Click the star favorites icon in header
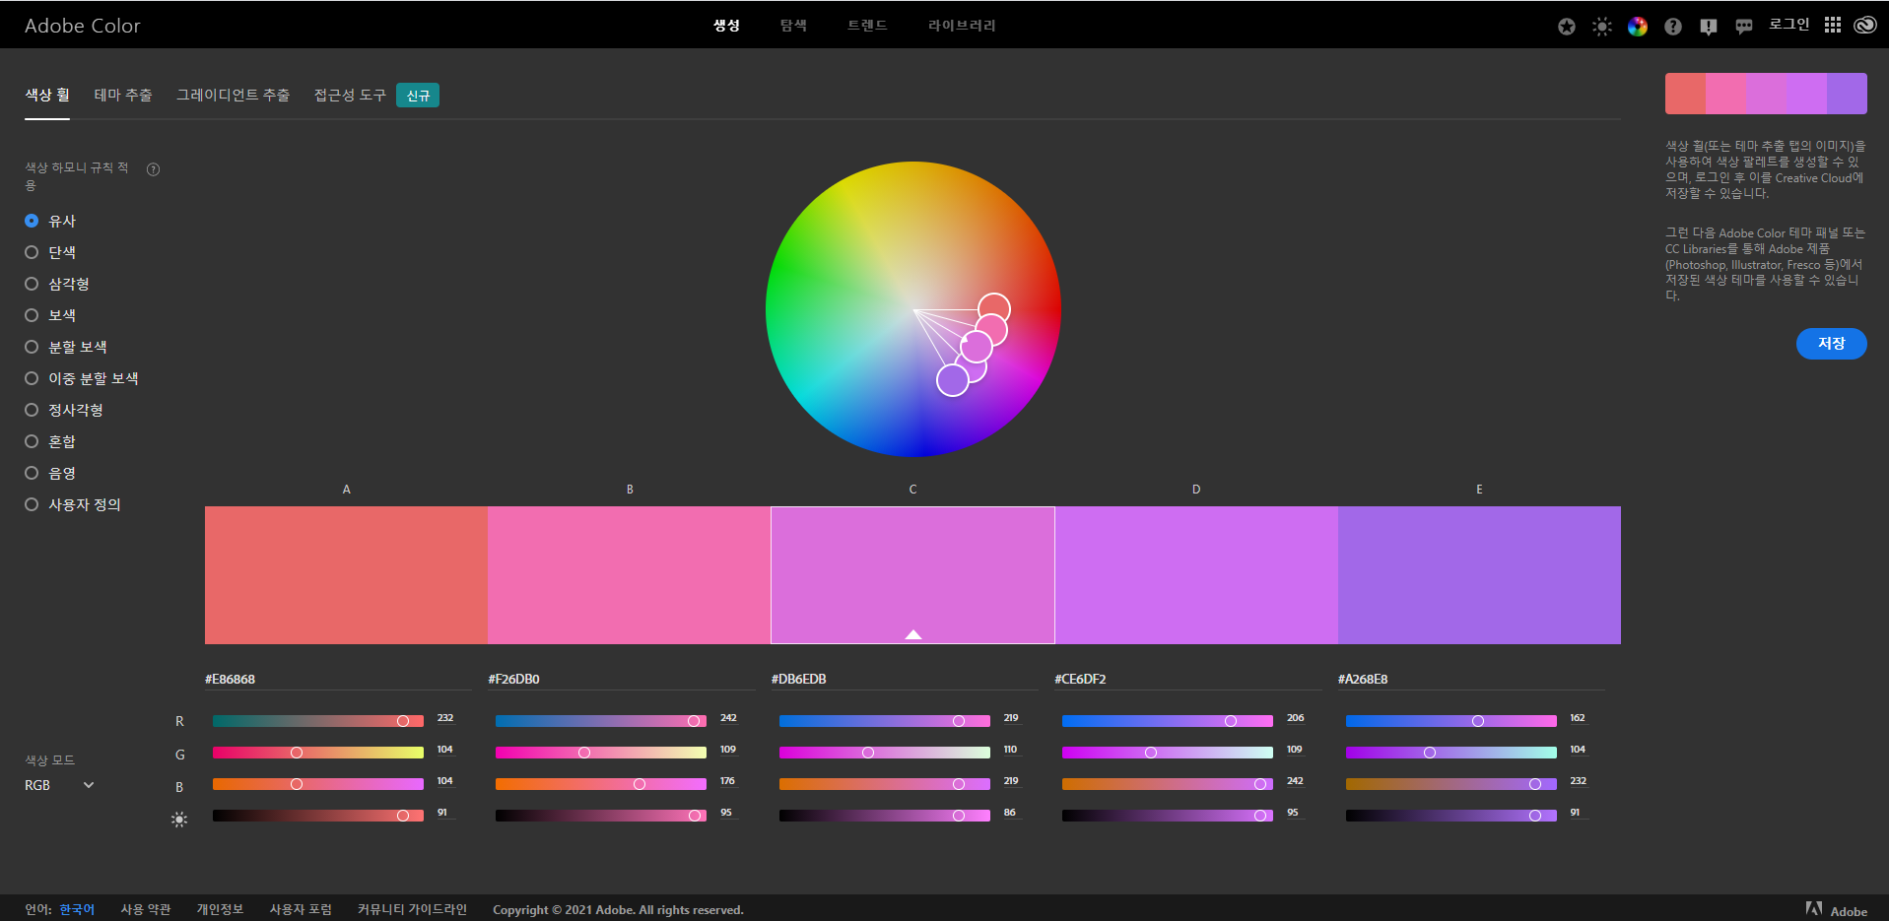Viewport: 1889px width, 921px height. (1567, 27)
